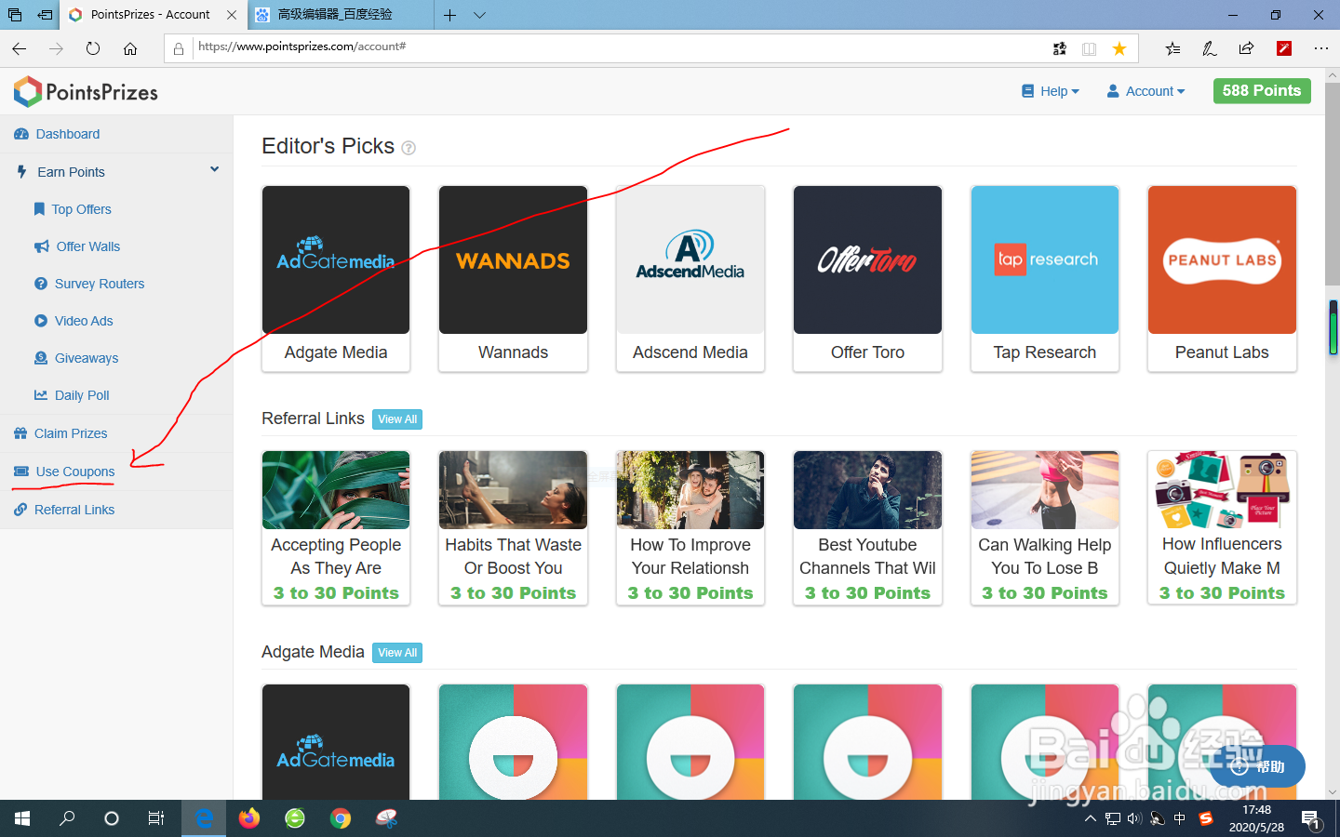This screenshot has height=837, width=1340.
Task: Expand the Help dropdown menu
Action: [x=1051, y=91]
